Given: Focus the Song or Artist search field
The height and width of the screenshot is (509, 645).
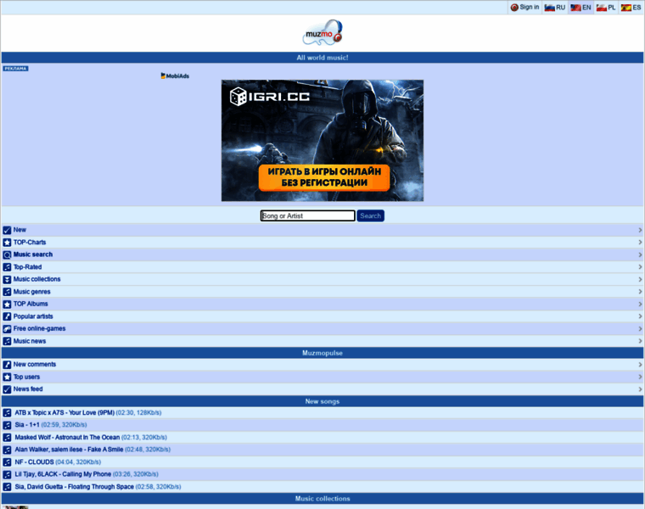Looking at the screenshot, I should click(308, 215).
